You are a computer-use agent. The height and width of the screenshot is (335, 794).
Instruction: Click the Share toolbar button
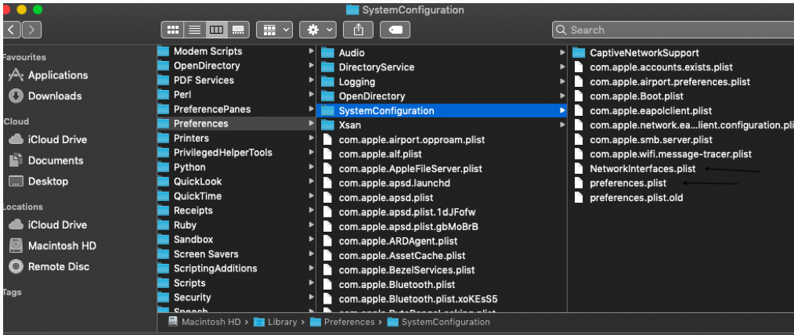point(359,30)
